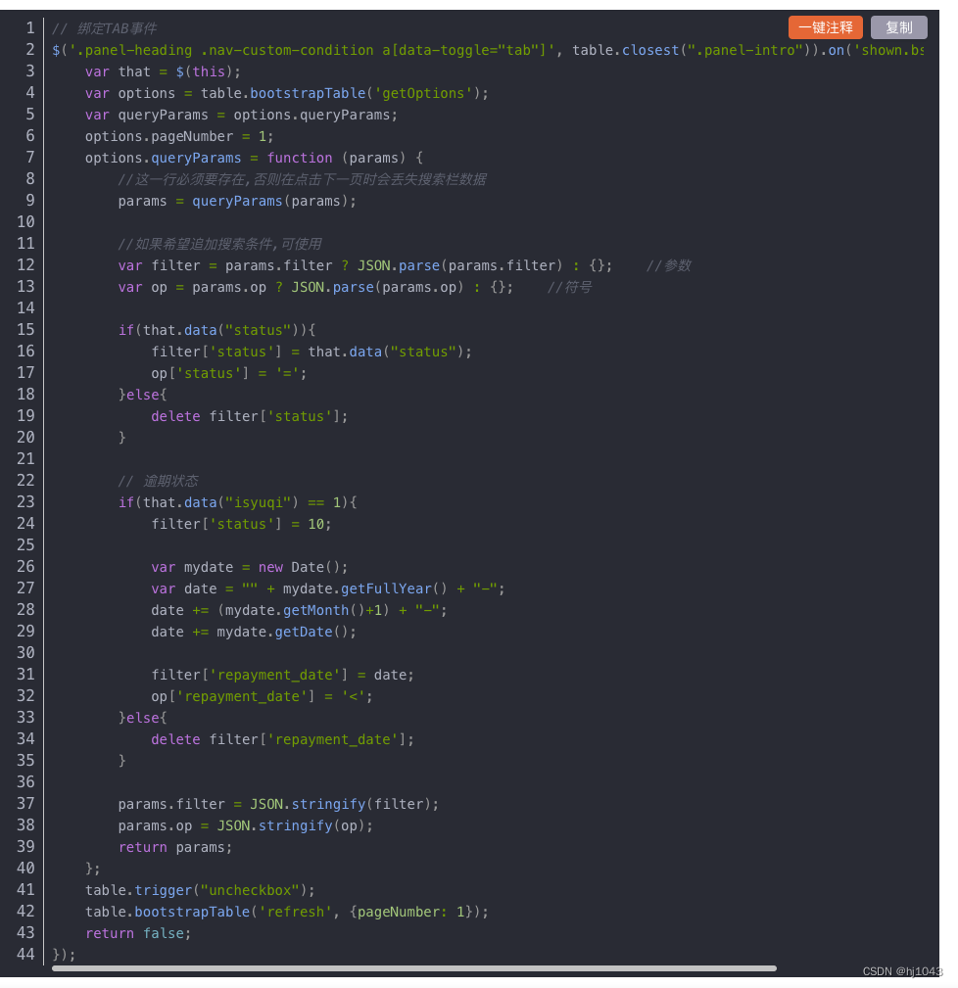Click line number 44 at code end
This screenshot has width=958, height=988.
click(x=25, y=954)
